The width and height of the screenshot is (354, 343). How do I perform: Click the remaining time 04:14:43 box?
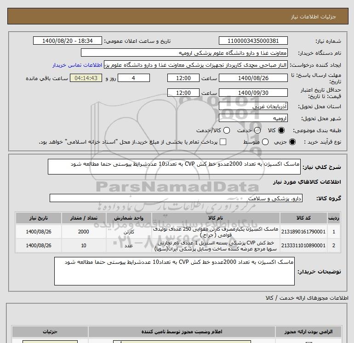86,78
